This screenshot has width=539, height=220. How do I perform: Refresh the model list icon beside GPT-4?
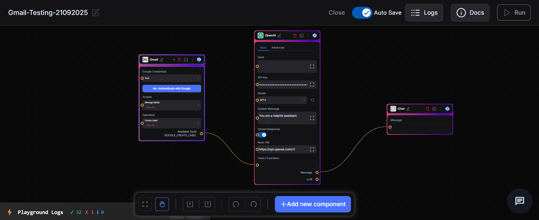[312, 100]
